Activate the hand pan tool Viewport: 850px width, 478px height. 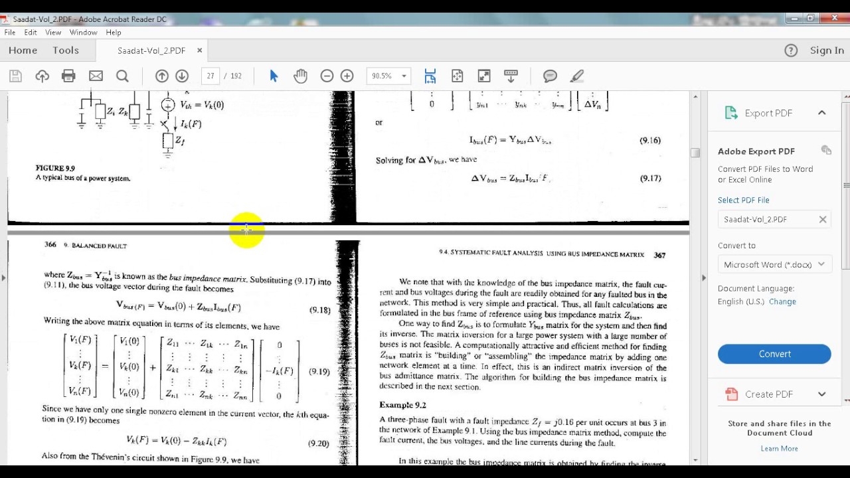click(x=300, y=76)
